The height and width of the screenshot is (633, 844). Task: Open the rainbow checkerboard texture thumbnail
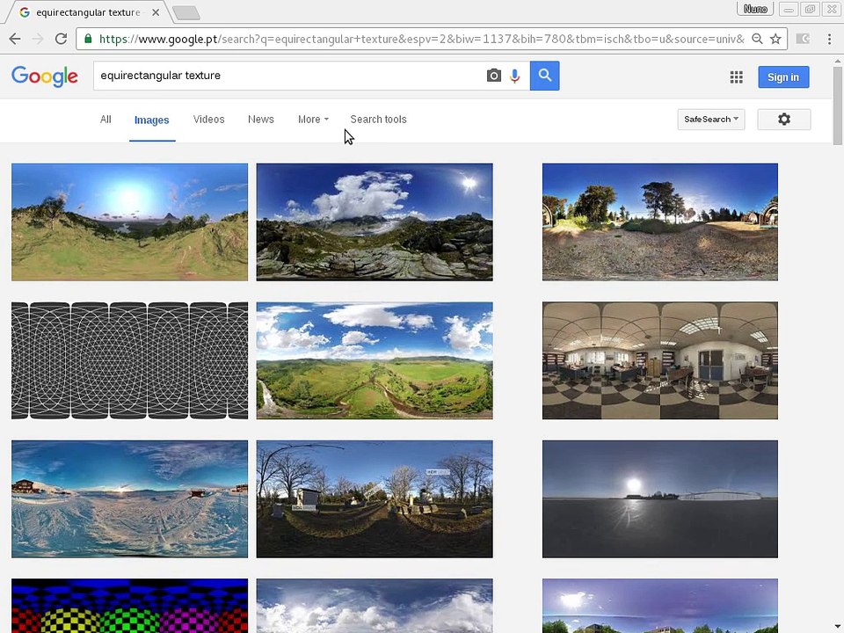[130, 606]
